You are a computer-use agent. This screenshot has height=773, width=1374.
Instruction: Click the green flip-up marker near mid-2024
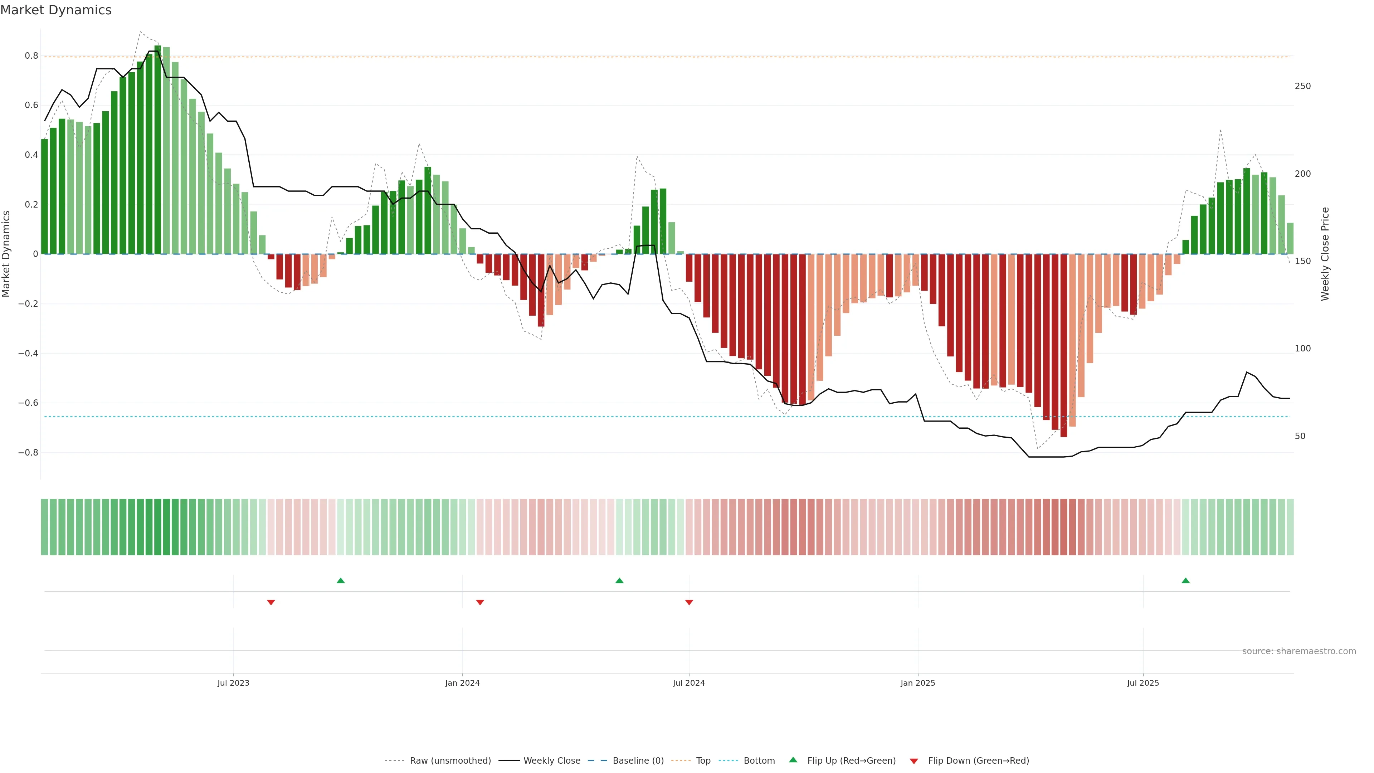[x=619, y=580]
